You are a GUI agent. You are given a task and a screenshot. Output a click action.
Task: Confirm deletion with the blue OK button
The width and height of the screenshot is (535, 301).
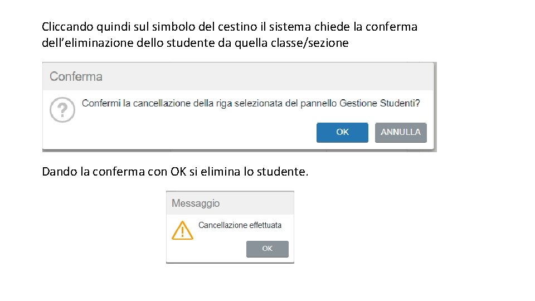(342, 132)
